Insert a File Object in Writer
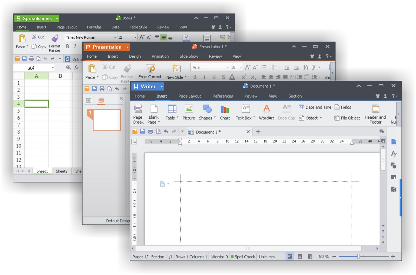Image resolution: width=416 pixels, height=275 pixels. [347, 118]
